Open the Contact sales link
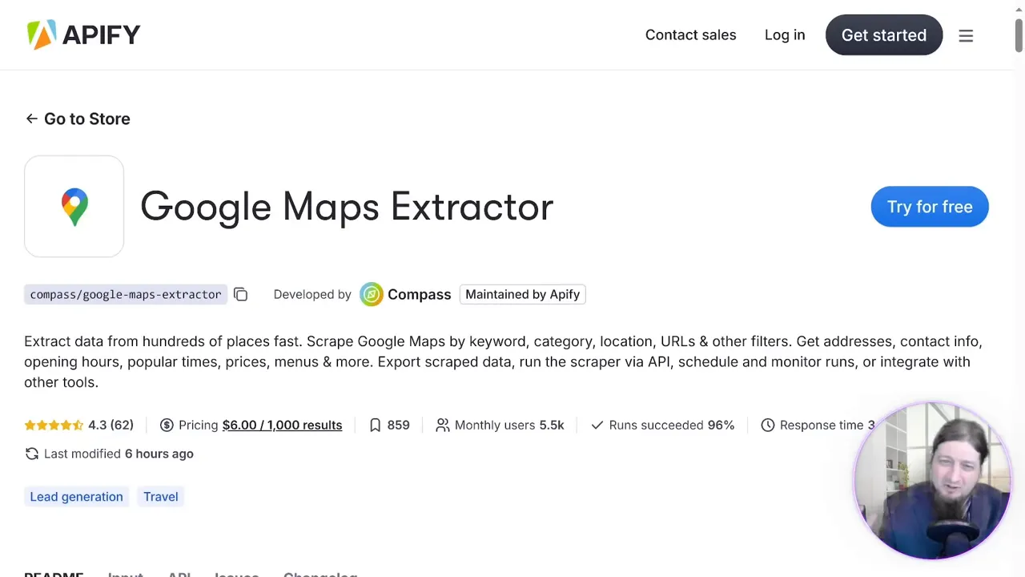The height and width of the screenshot is (577, 1025). point(690,35)
